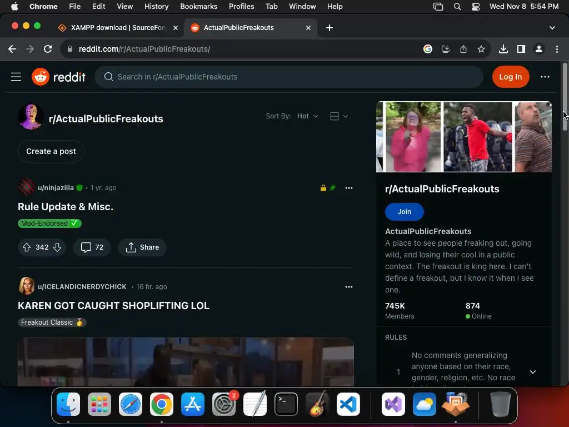Open the 72 comments on Rule Update post
The image size is (569, 427).
(92, 247)
